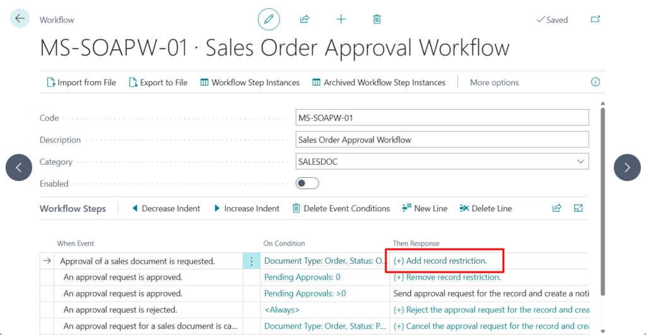The height and width of the screenshot is (335, 646).
Task: Click Add record restriction response link
Action: coord(440,261)
